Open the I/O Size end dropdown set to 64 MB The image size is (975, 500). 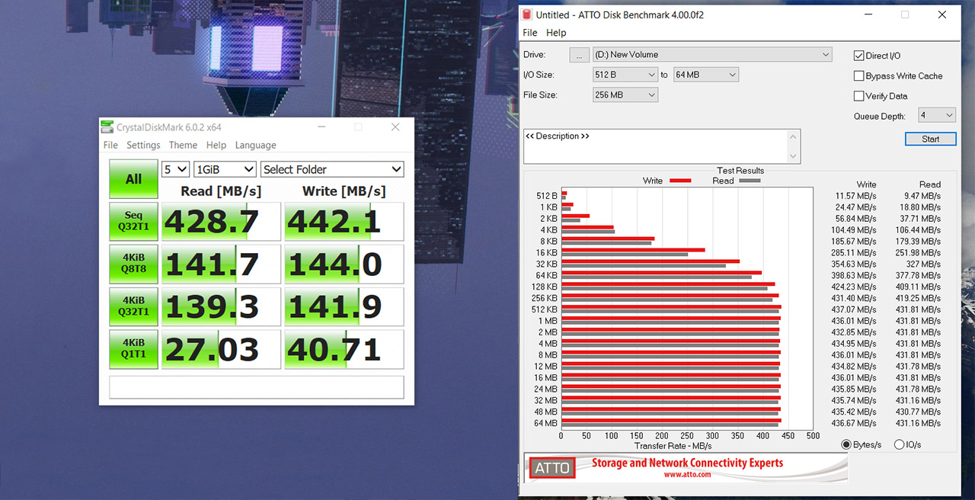tap(706, 75)
